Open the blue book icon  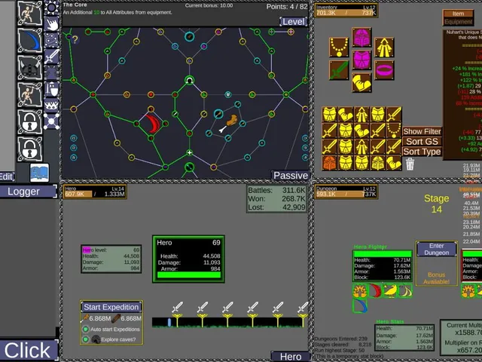39,173
